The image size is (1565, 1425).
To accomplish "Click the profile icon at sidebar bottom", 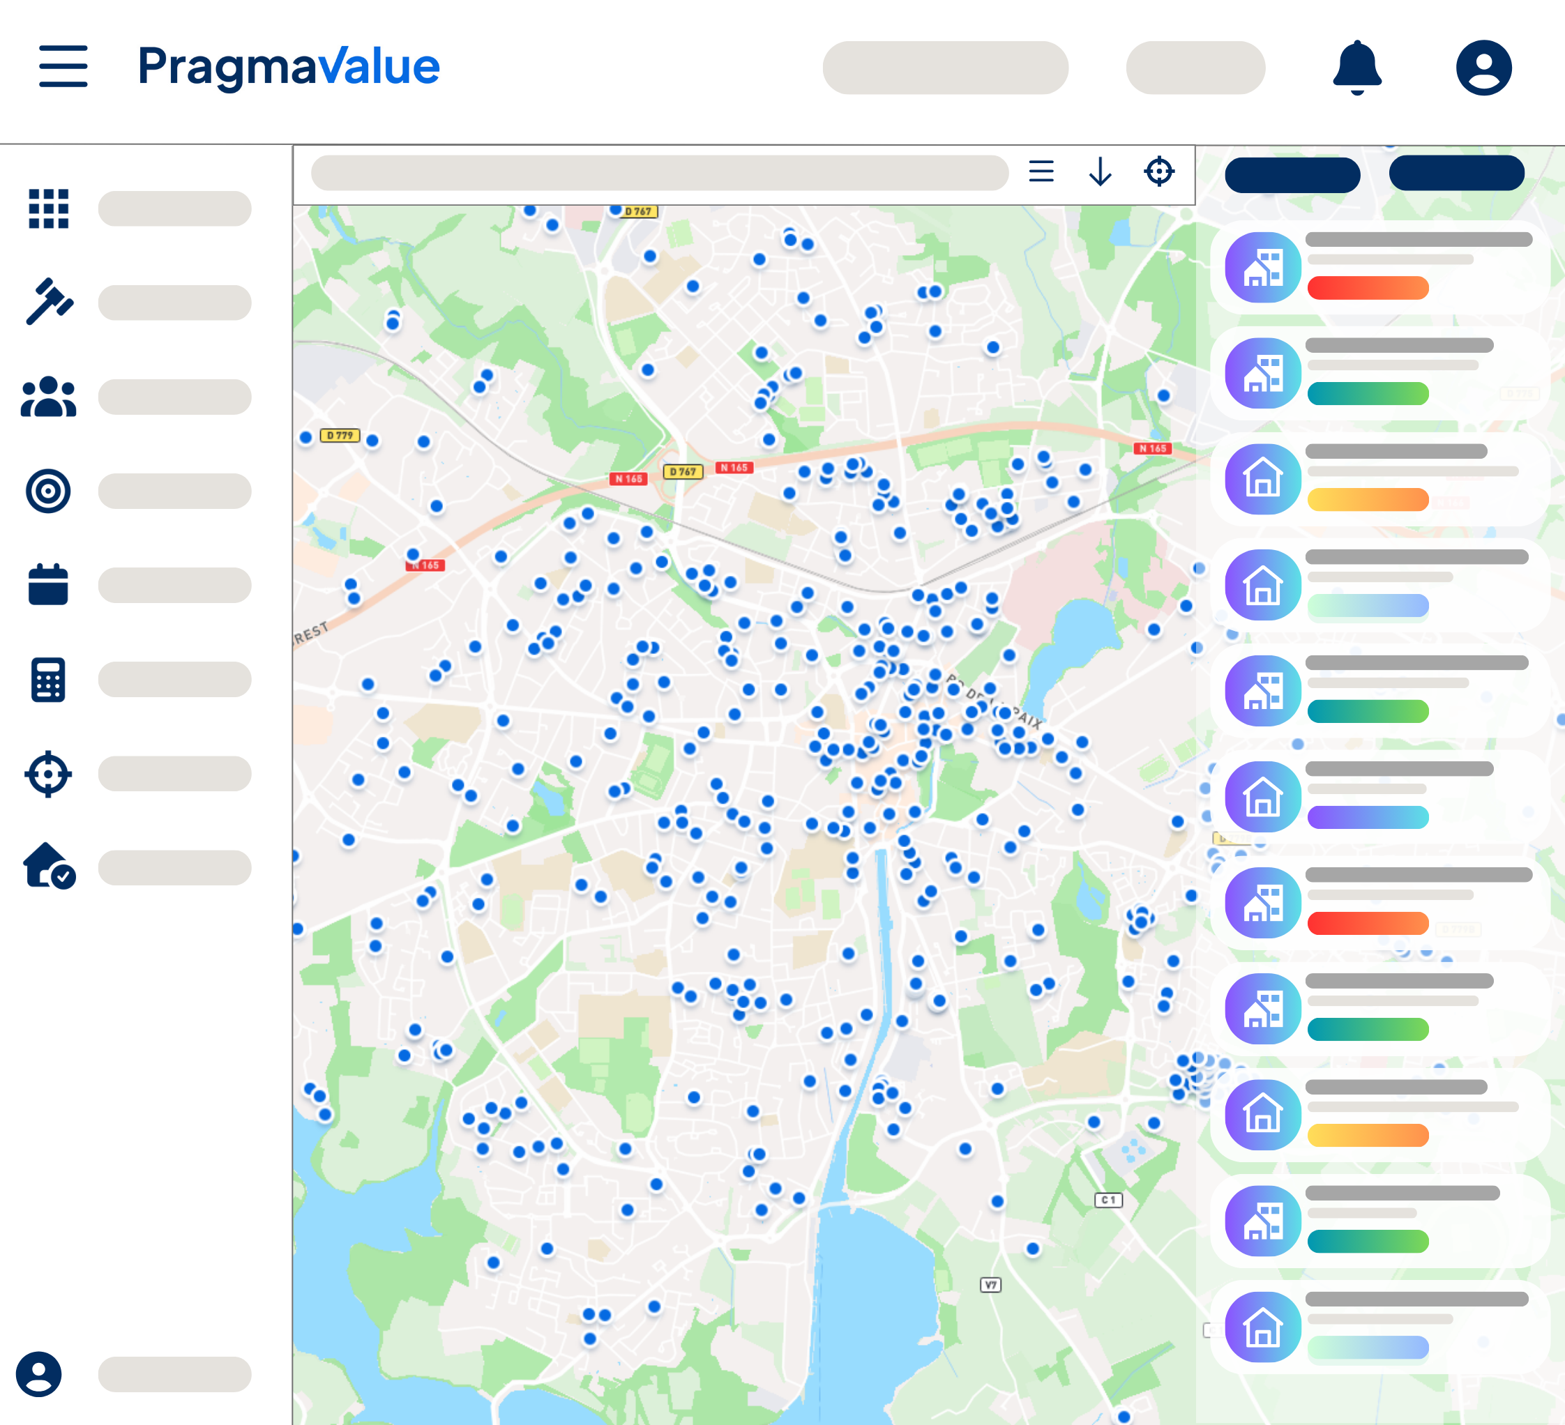I will [39, 1374].
